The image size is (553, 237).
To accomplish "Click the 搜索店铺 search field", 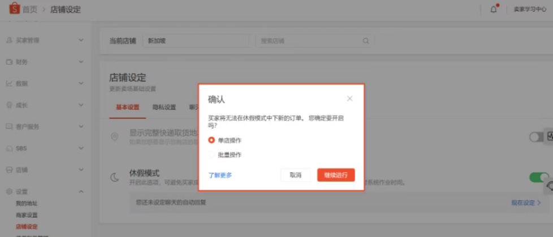I will (314, 41).
